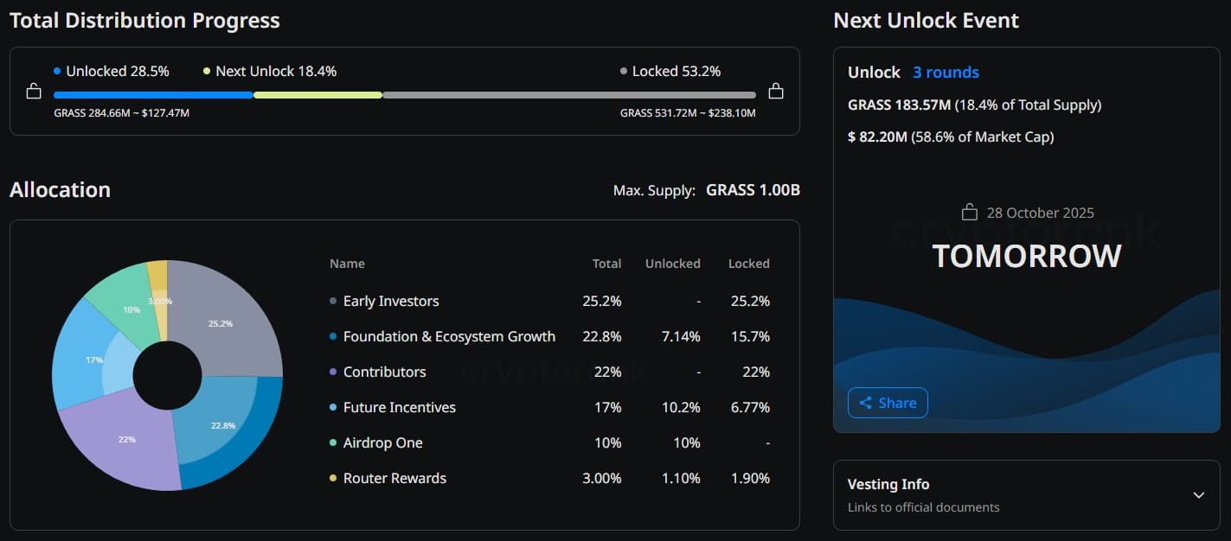The width and height of the screenshot is (1231, 541).
Task: Click the lock icon left of the progress bar
Action: click(x=33, y=90)
